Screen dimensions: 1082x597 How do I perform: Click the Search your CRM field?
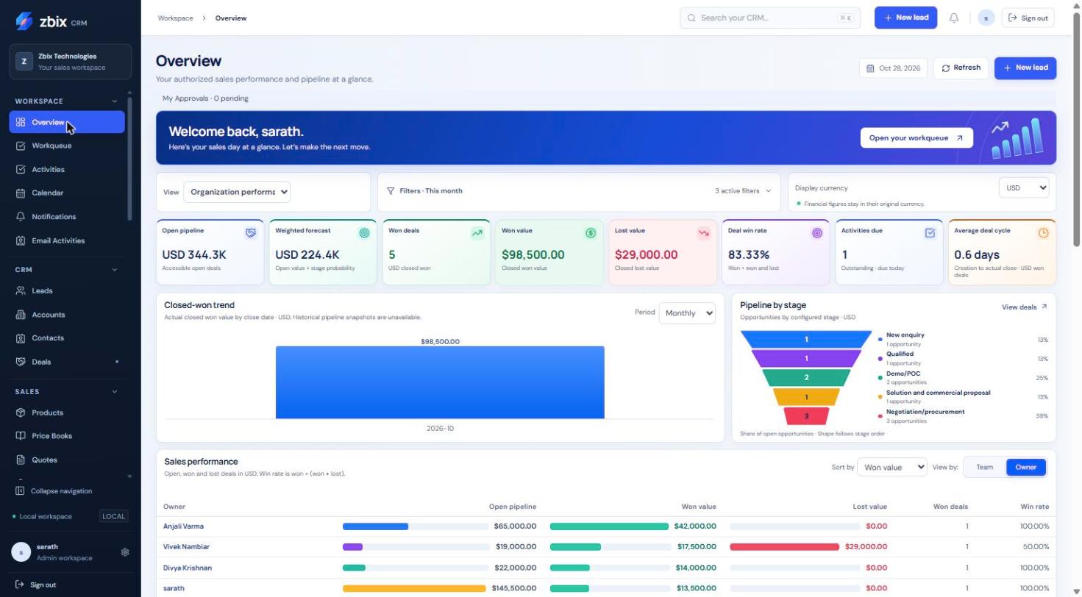[770, 18]
